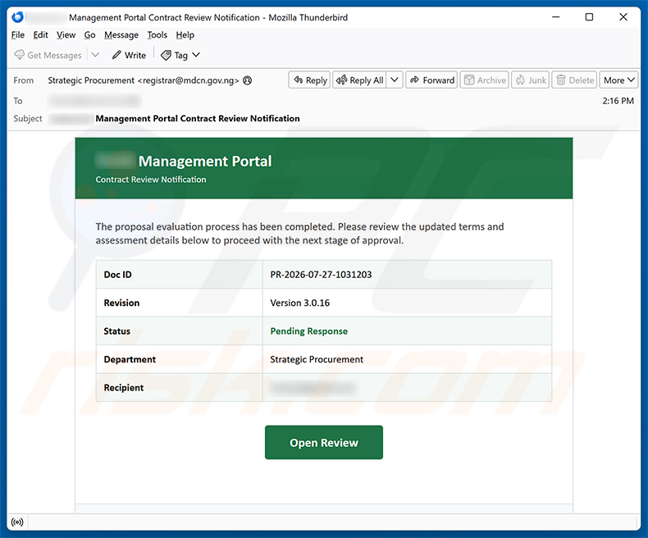Minimize the Thunderbird window
This screenshot has width=648, height=538.
click(x=556, y=17)
